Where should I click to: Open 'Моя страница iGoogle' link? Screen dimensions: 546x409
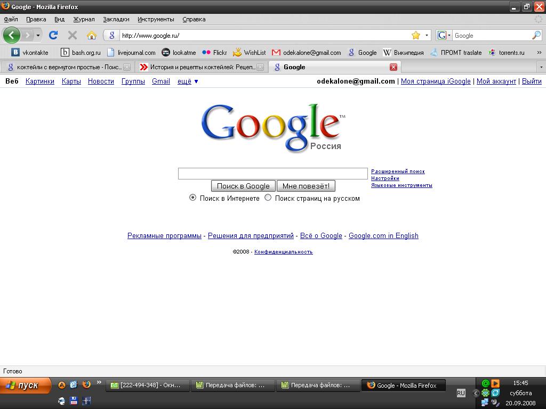pos(436,81)
